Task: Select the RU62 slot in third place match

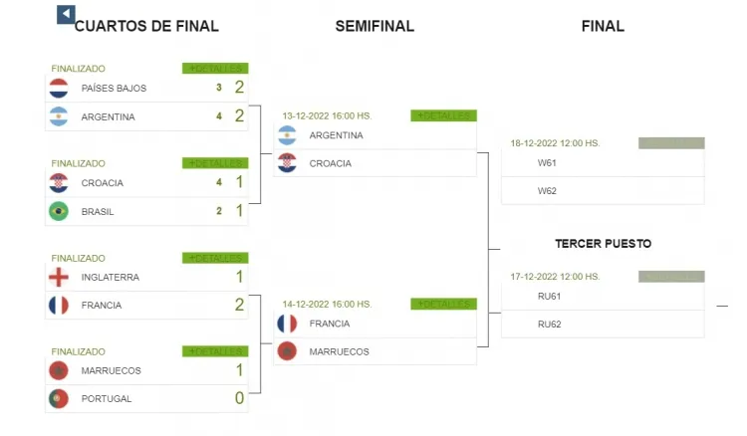Action: (x=603, y=325)
